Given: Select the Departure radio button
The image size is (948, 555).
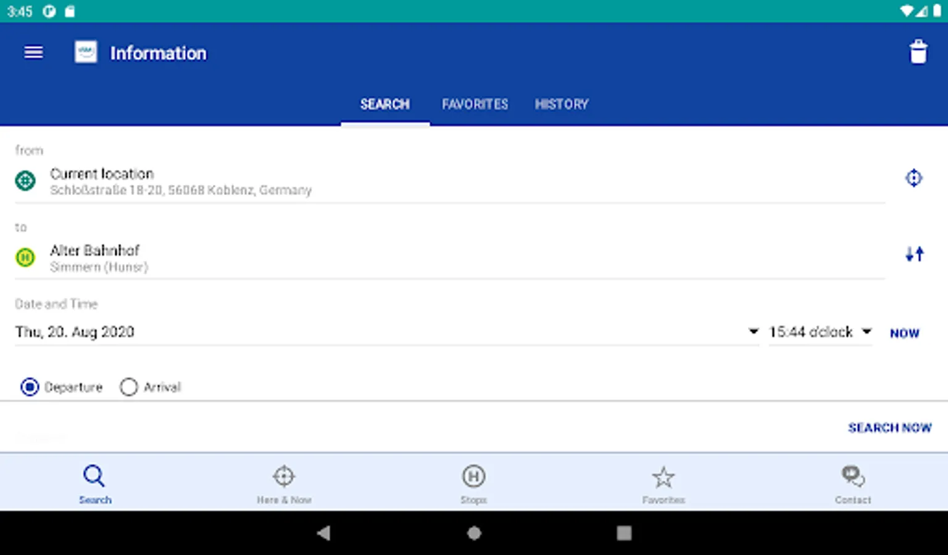Looking at the screenshot, I should [30, 387].
